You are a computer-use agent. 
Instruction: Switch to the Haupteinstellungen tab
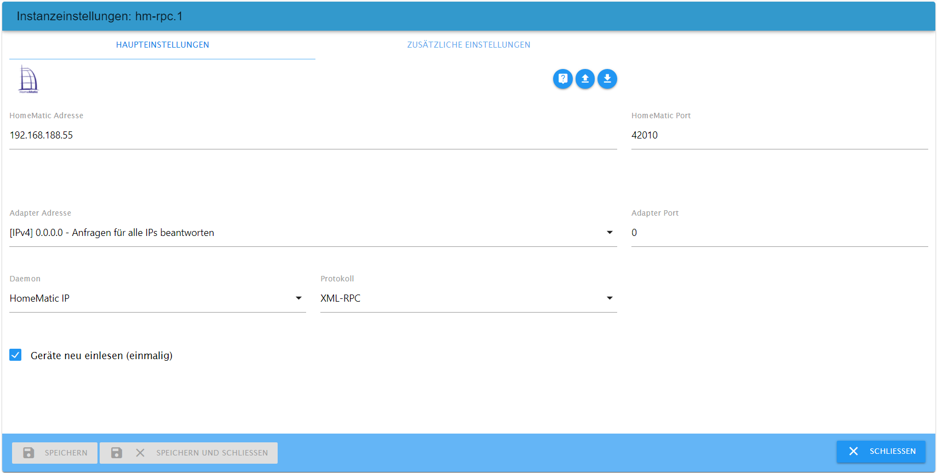click(163, 45)
